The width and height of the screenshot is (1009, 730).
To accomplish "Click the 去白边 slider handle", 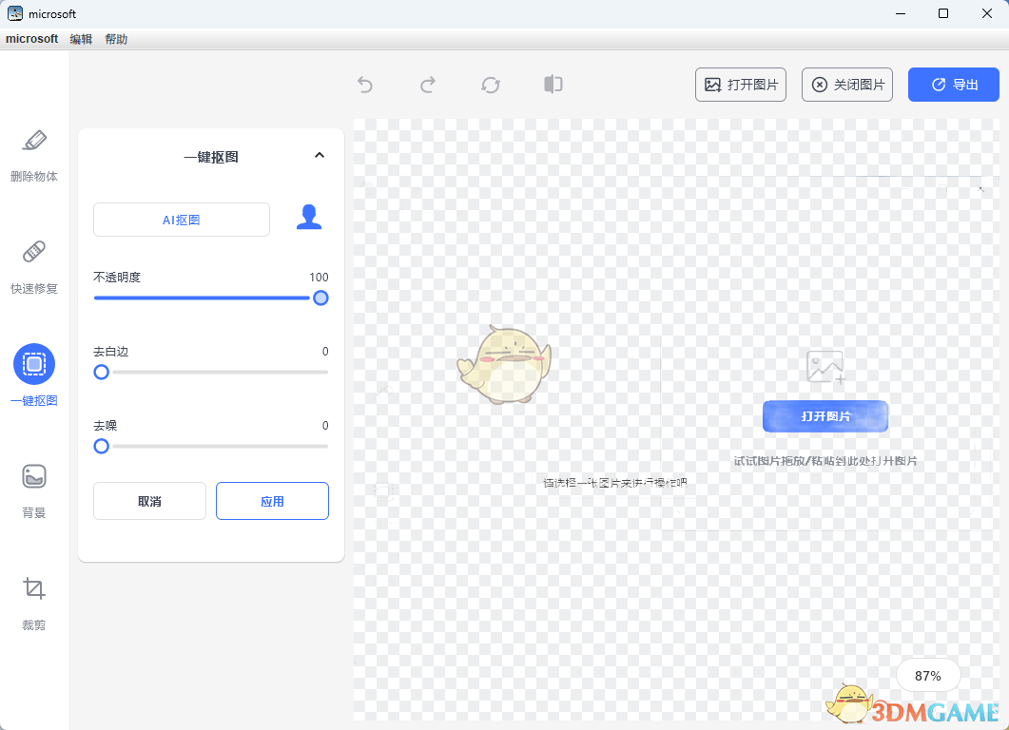I will [102, 372].
